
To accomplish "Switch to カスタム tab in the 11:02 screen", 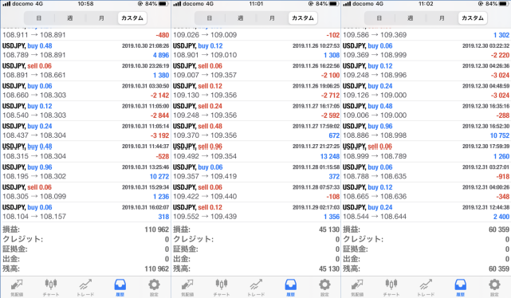I will click(473, 18).
